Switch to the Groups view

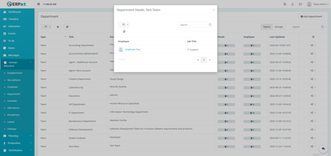279,27
